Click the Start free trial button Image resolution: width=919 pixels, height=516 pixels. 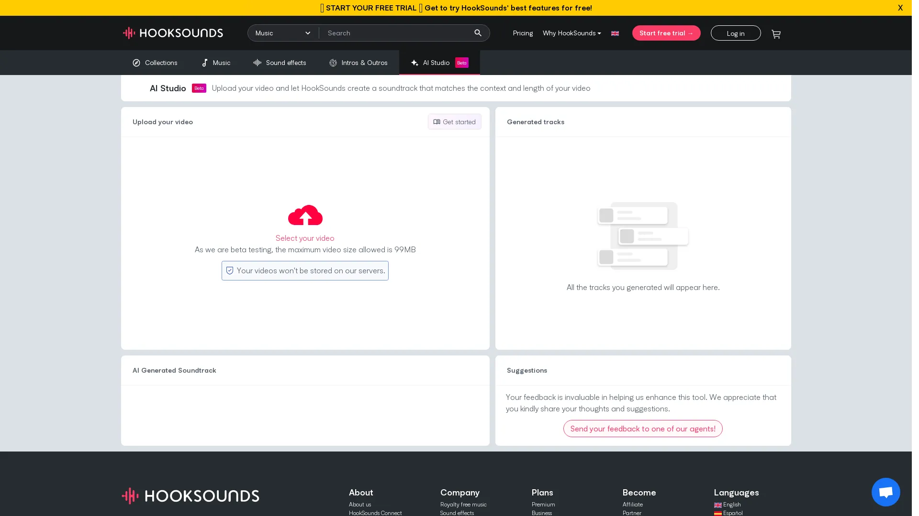click(x=666, y=33)
